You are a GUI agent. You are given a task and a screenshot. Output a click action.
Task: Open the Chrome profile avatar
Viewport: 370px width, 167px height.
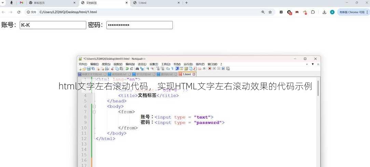pyautogui.click(x=332, y=12)
